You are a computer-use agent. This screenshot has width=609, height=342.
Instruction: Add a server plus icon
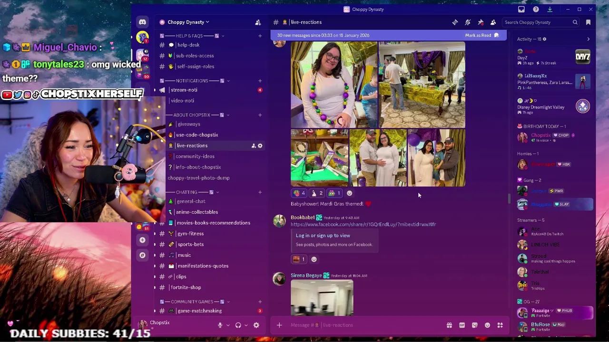pos(142,240)
